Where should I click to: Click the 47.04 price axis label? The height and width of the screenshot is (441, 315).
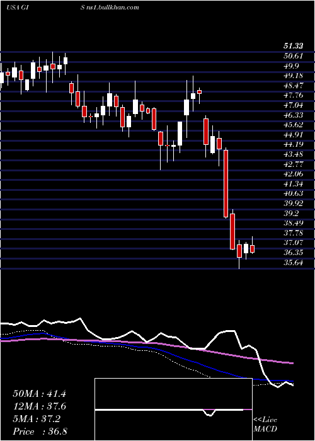point(293,105)
